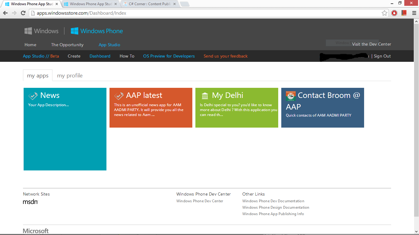Open the Contact Broom @ AAP tile
Image resolution: width=419 pixels, height=235 pixels.
tap(323, 108)
